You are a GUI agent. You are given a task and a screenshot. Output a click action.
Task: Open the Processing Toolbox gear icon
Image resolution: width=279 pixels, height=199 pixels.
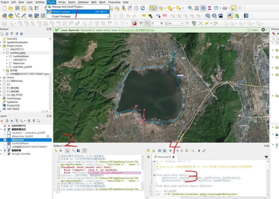(x=203, y=8)
